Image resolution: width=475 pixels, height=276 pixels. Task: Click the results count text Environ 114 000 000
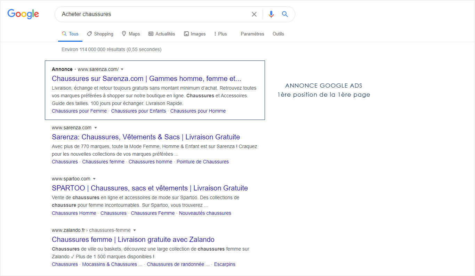111,49
